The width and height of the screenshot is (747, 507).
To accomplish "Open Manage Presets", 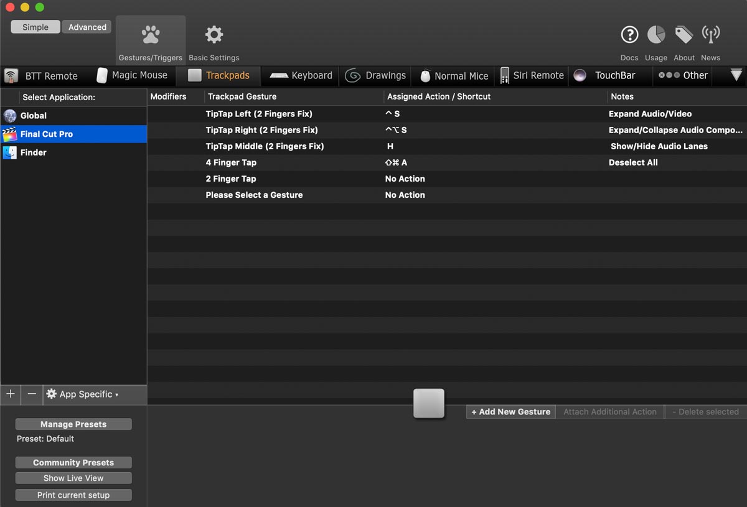I will point(73,424).
